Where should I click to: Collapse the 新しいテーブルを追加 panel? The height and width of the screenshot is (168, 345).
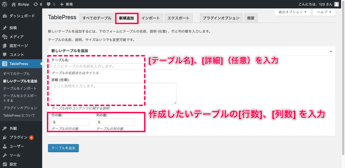[331, 51]
